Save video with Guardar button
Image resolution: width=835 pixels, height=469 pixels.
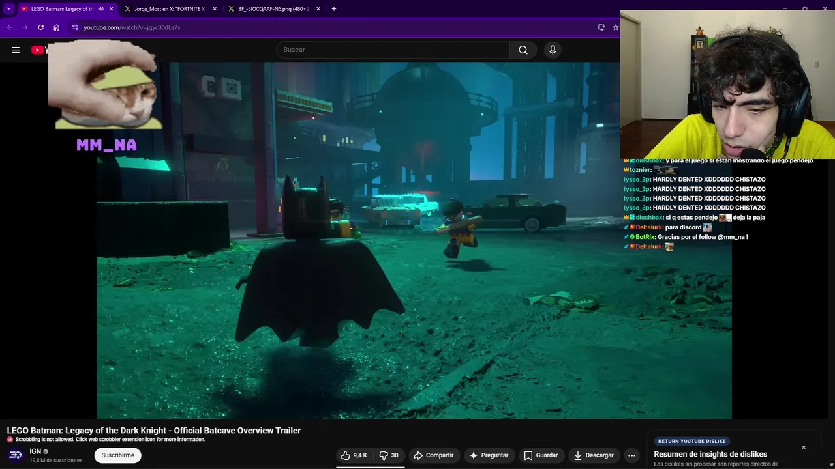click(x=541, y=455)
